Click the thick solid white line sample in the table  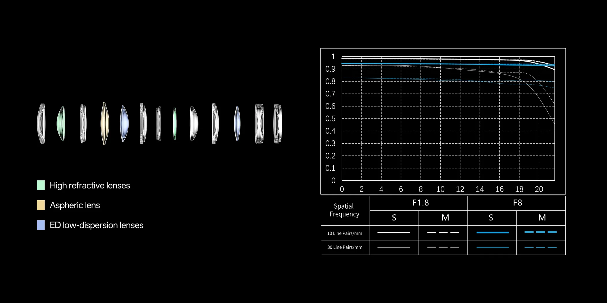(x=393, y=233)
